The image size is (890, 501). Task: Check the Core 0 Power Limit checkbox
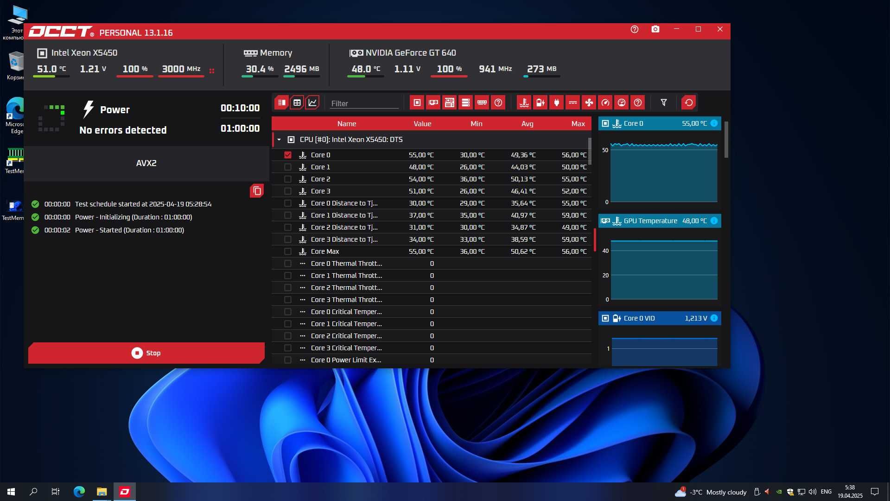click(x=288, y=360)
